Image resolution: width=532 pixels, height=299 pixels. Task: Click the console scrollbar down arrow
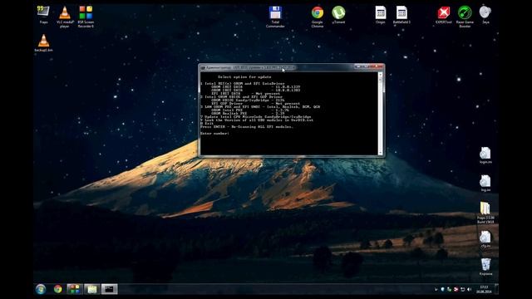pos(381,153)
